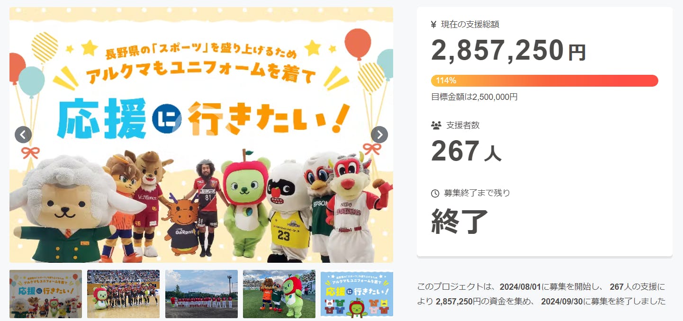Click the 267人 supporter count
The height and width of the screenshot is (321, 683).
(x=466, y=152)
